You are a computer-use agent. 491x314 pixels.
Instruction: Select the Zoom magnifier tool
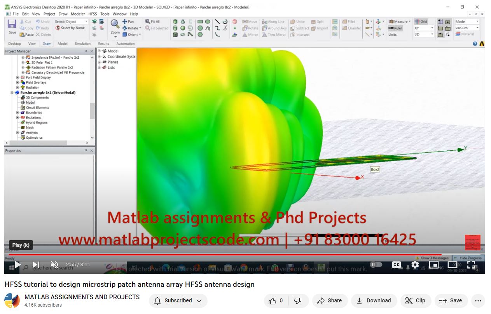tap(115, 24)
